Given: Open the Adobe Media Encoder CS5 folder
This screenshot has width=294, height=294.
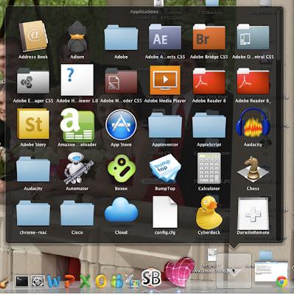Looking at the screenshot, I should tap(121, 81).
